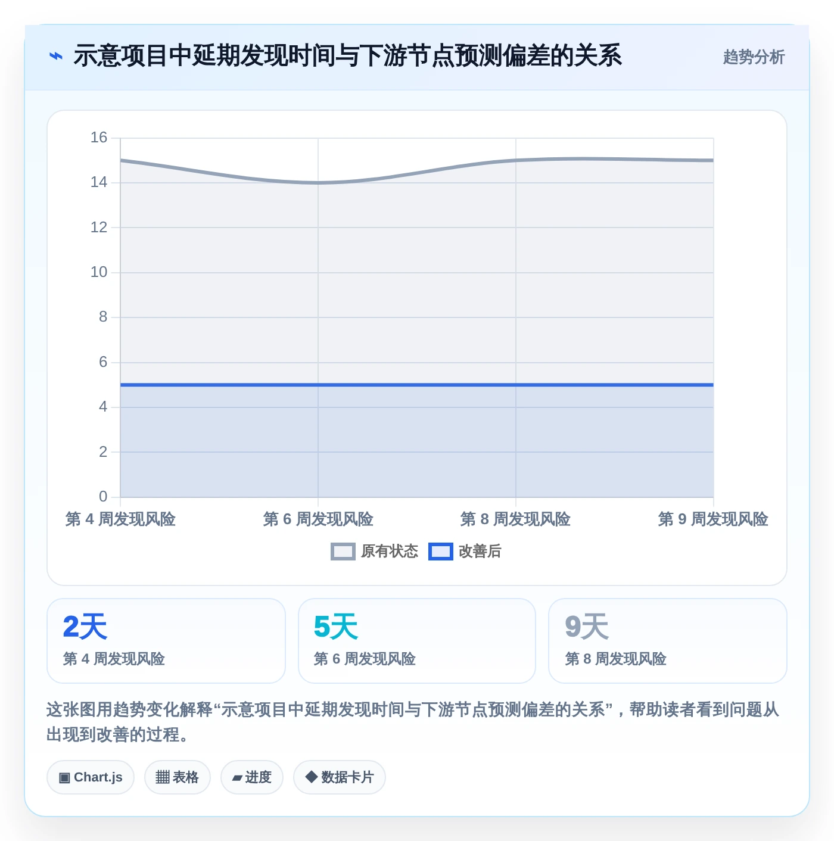Screen dimensions: 834x841
Task: Click the x-axis label 第 6 周发现风险
Action: pos(318,519)
